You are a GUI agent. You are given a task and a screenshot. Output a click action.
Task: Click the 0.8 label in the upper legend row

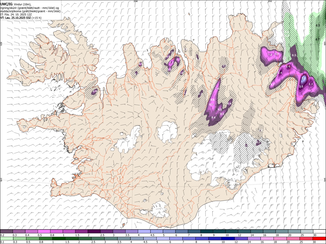[52, 235]
